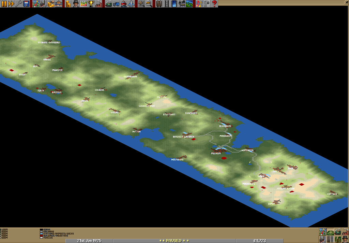Toggle fast forward mode
This screenshot has width=349, height=243.
tap(11, 4)
